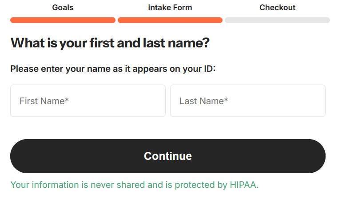Click the gray progress bar under Checkout
Image resolution: width=338 pixels, height=202 pixels.
click(x=277, y=20)
